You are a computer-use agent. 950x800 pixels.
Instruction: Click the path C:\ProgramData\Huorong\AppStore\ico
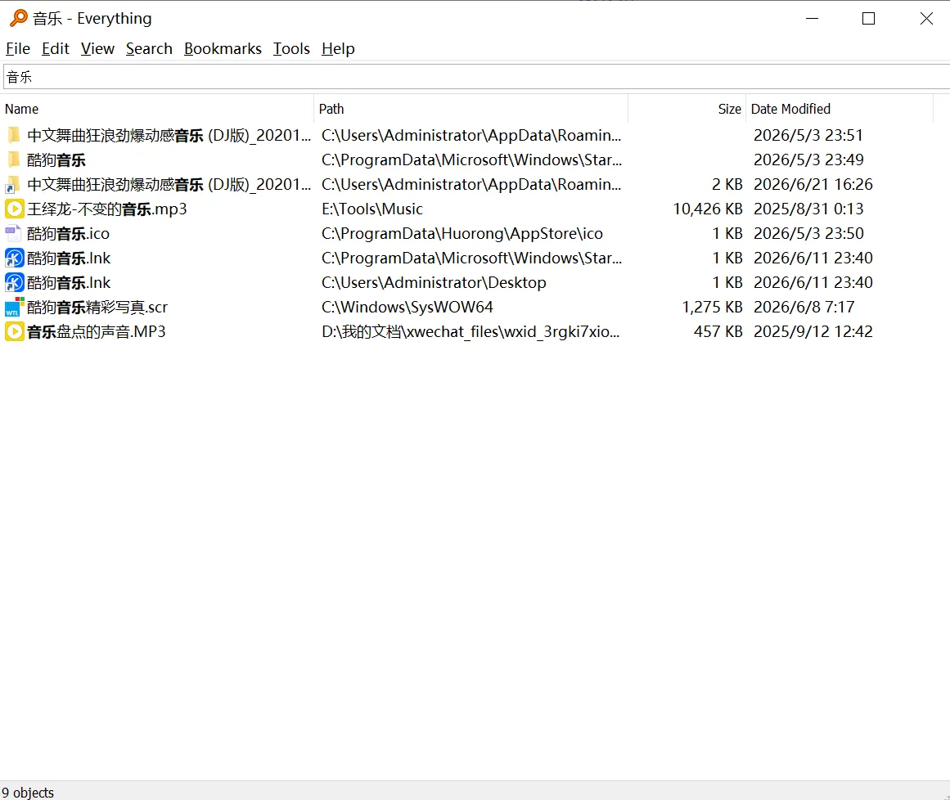coord(462,234)
